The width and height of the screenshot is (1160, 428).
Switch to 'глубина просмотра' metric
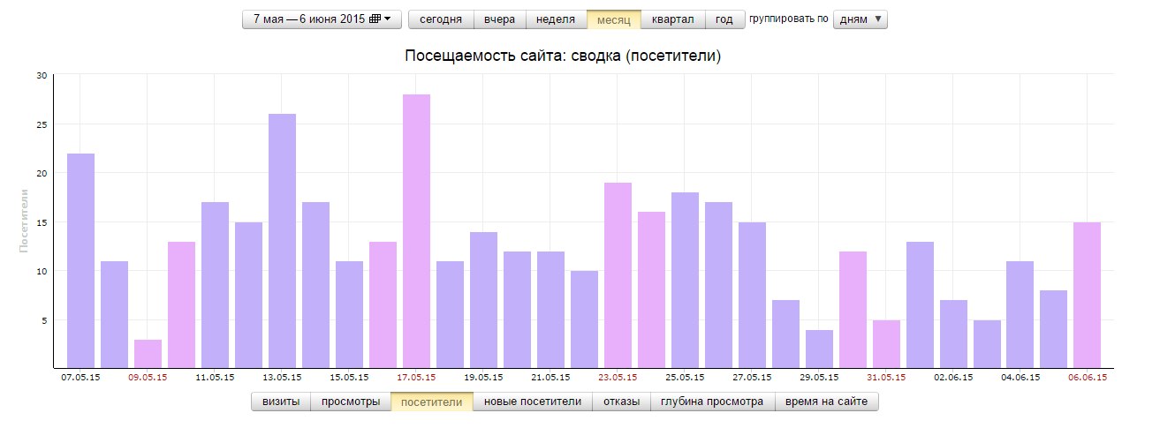[712, 402]
